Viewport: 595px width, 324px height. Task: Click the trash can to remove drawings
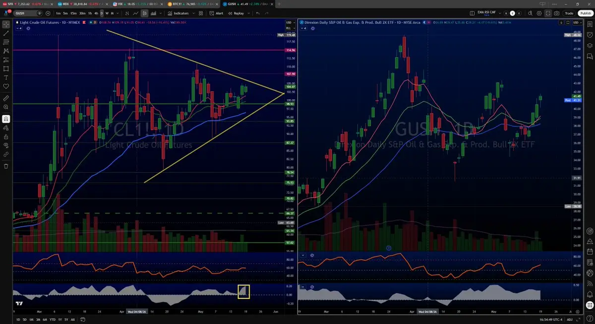click(x=6, y=166)
